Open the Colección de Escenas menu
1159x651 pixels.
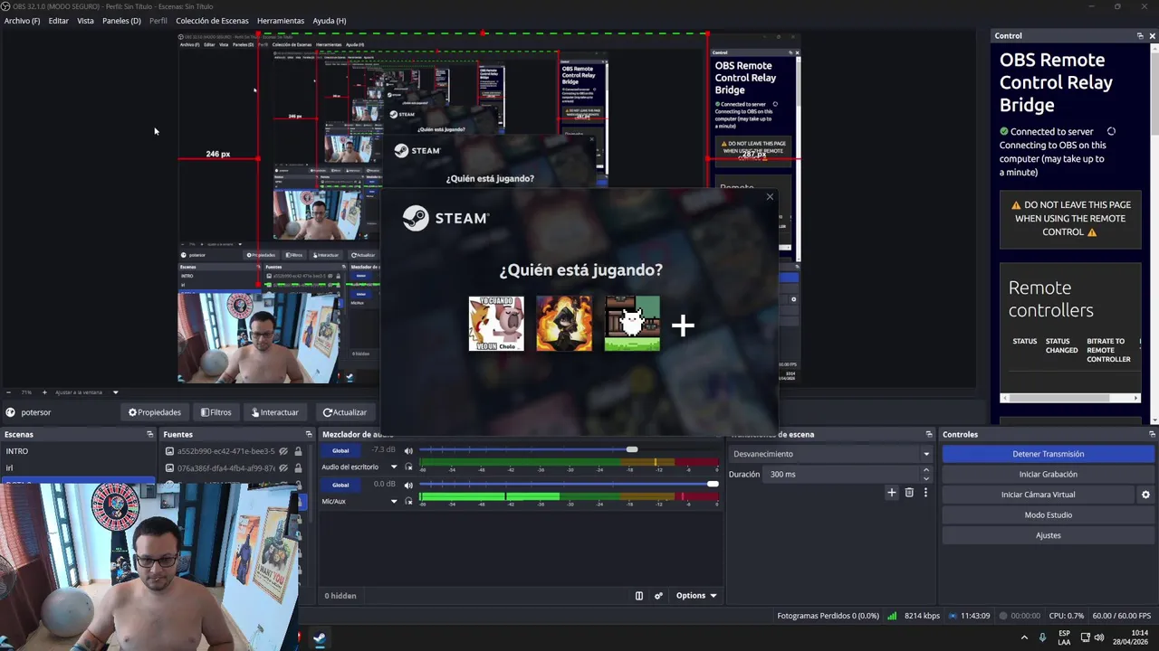pos(212,21)
